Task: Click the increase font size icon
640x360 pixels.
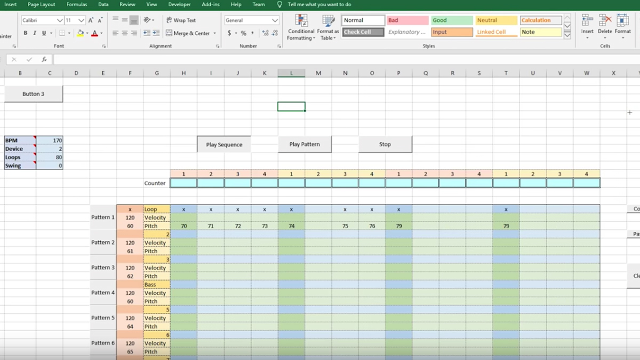Action: click(91, 20)
